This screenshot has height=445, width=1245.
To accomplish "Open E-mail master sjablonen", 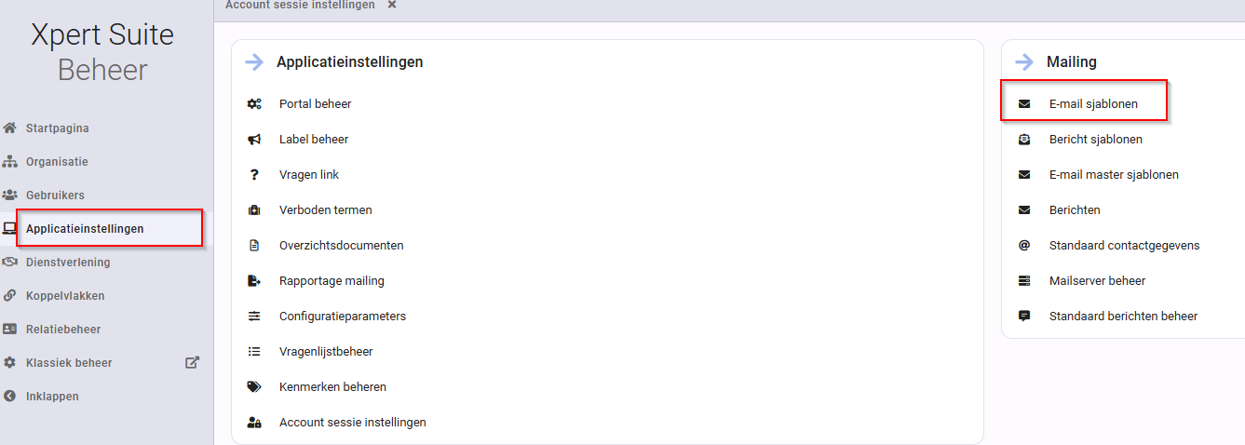I will [x=1114, y=175].
